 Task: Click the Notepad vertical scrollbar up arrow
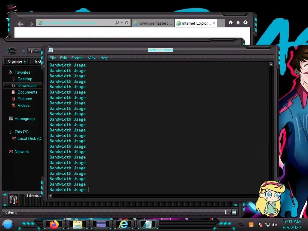coord(271,64)
